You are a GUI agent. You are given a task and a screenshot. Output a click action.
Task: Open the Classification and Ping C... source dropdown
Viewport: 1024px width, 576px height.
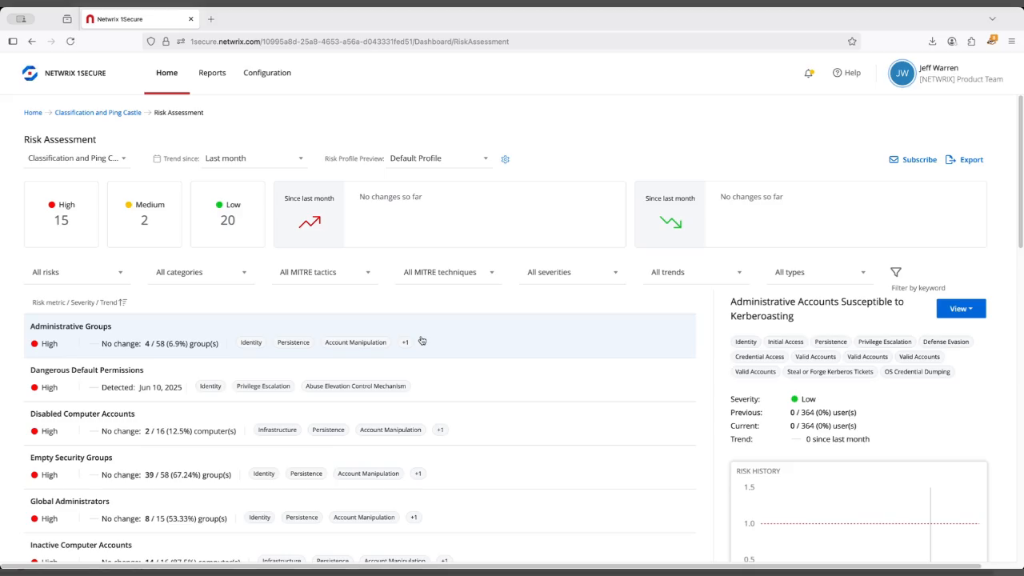click(77, 158)
